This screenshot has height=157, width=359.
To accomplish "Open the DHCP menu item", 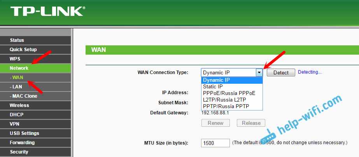I will [36, 115].
